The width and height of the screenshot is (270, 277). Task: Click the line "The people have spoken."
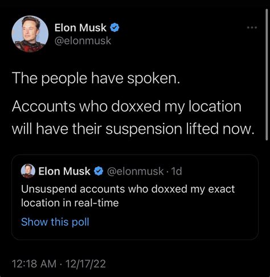[x=96, y=78]
